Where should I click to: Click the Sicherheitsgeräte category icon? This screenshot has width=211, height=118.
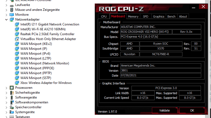pos(12,93)
